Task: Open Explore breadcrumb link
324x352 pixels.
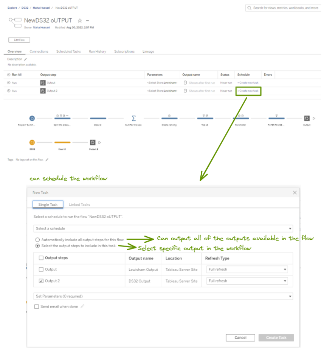Action: 12,8
